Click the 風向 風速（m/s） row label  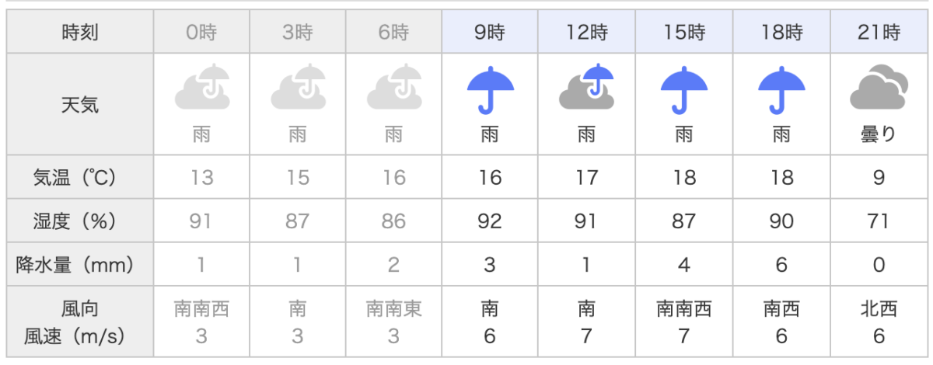tap(81, 323)
